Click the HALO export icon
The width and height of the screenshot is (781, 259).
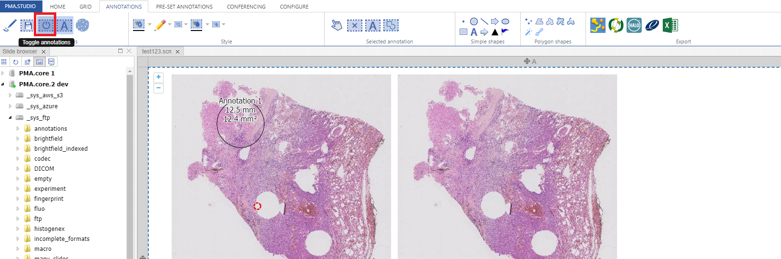coord(634,25)
